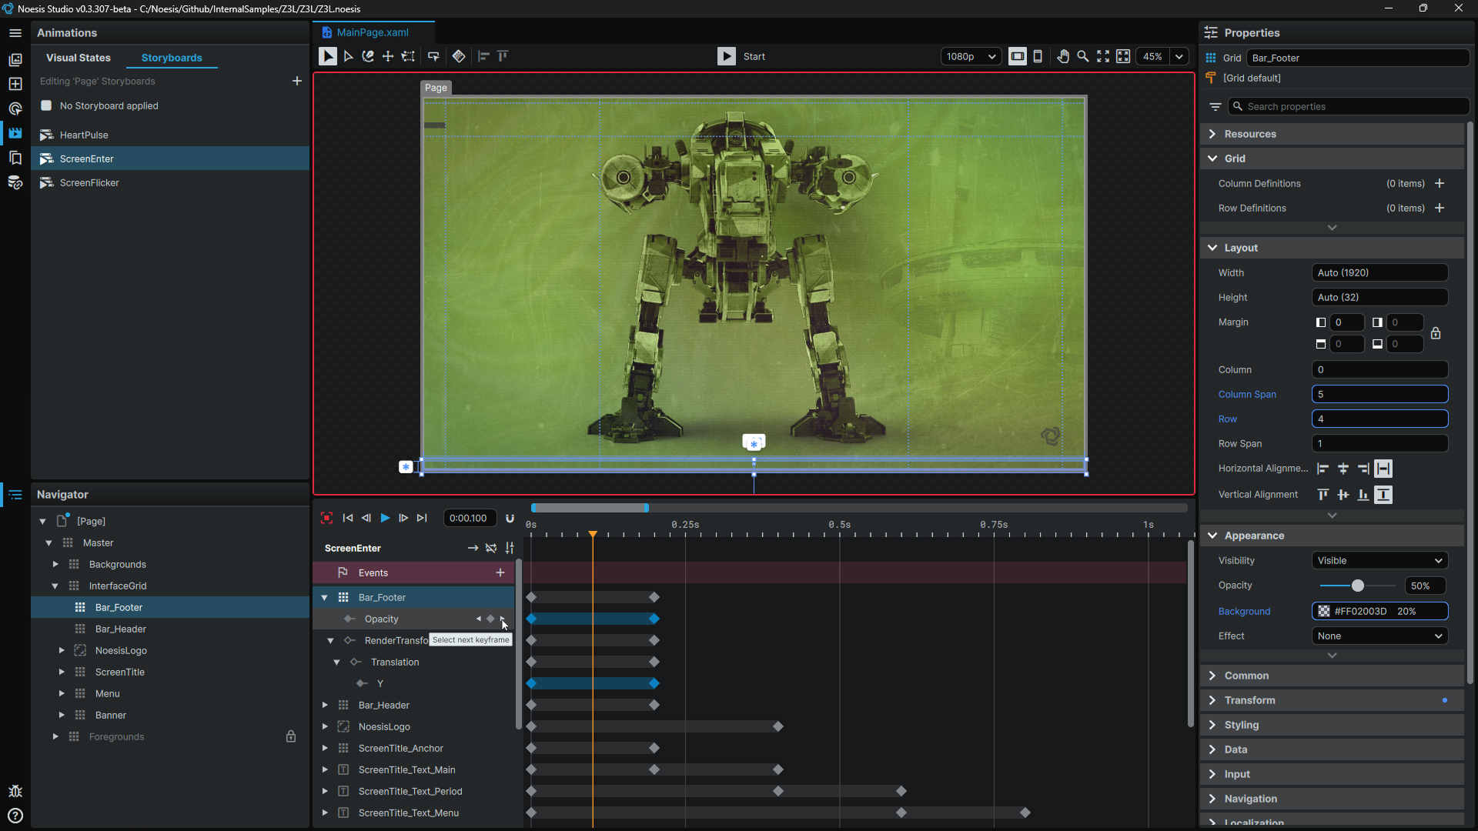The width and height of the screenshot is (1478, 831).
Task: Click the timeline time field 0:00.100
Action: pyautogui.click(x=469, y=518)
